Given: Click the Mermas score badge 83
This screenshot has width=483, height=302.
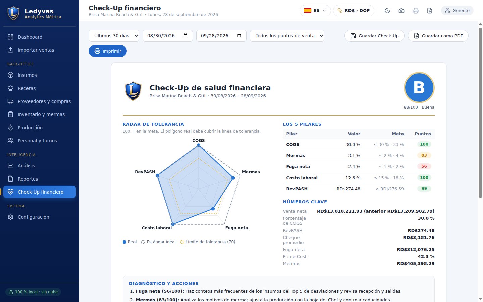Looking at the screenshot, I should 424,155.
